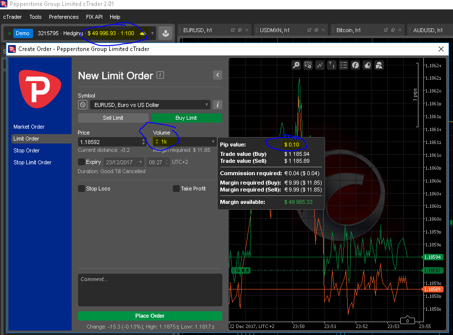
Task: Open the Volume dropdown arrow
Action: coord(213,142)
